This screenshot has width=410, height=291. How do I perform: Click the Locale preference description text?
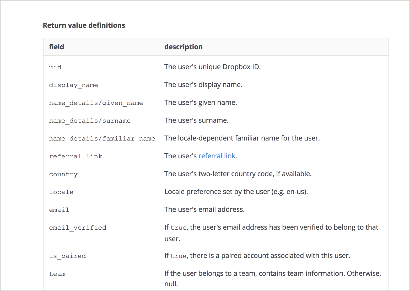[x=236, y=192]
